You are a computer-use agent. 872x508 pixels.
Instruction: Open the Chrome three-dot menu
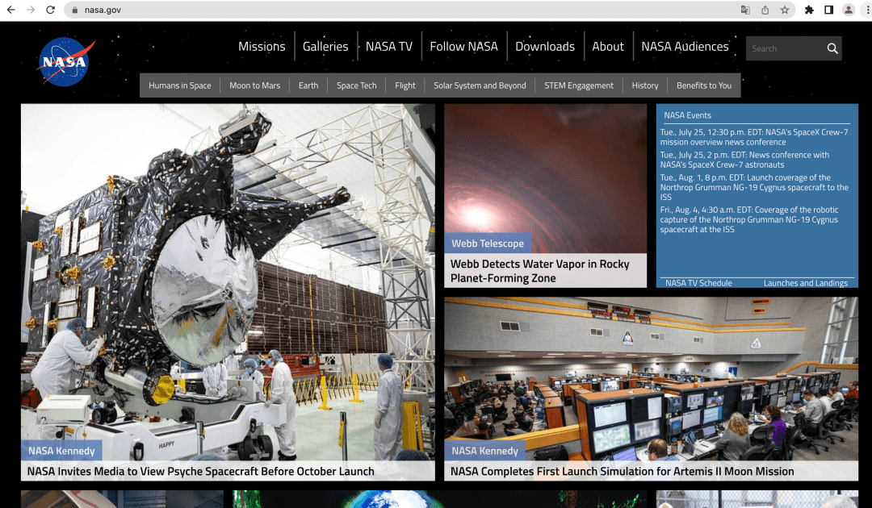click(867, 10)
